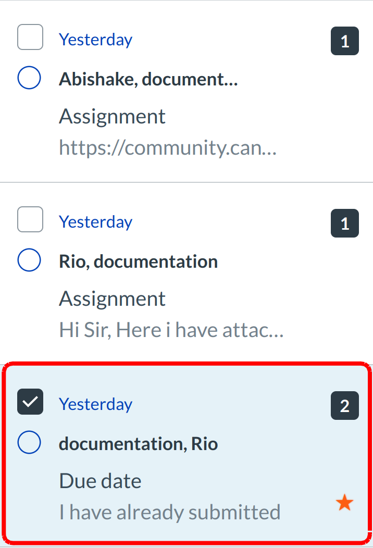Image resolution: width=373 pixels, height=548 pixels.
Task: Uncheck the 'documentation, Rio' conversation checkbox
Action: point(30,402)
